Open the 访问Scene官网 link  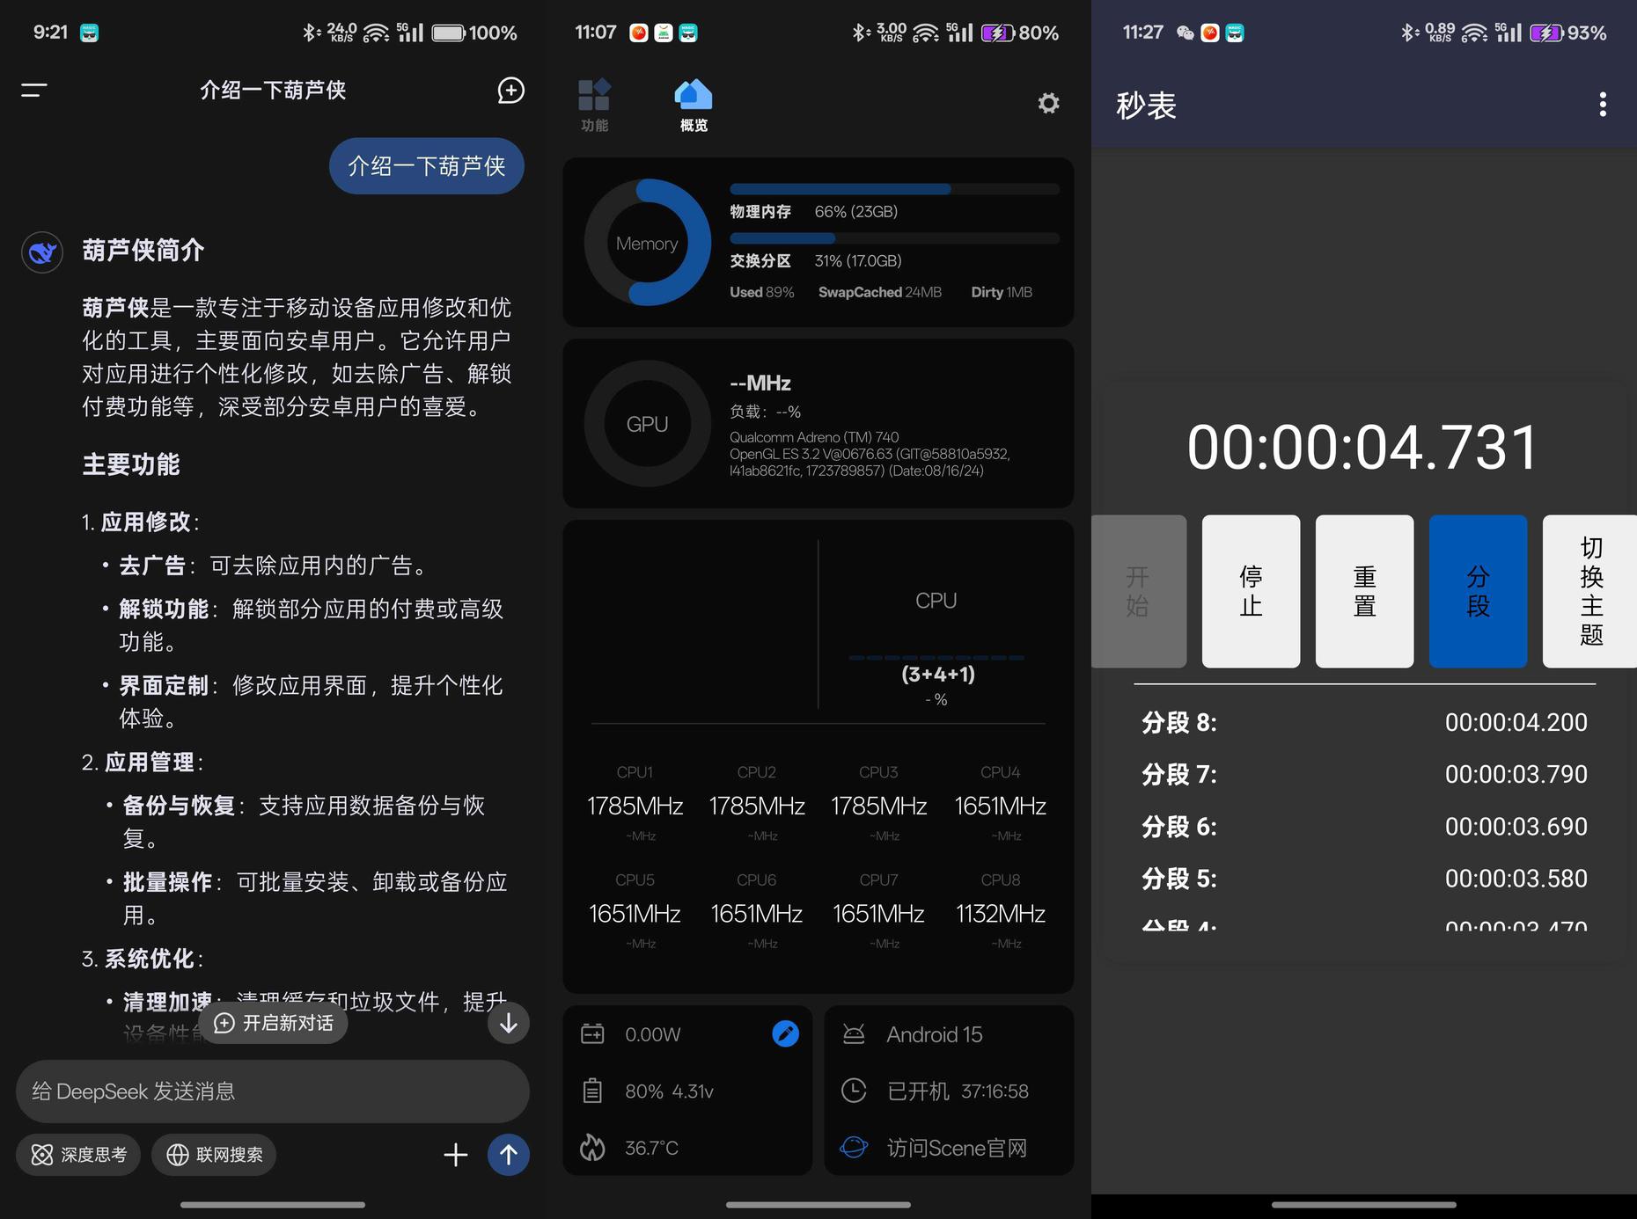point(956,1148)
